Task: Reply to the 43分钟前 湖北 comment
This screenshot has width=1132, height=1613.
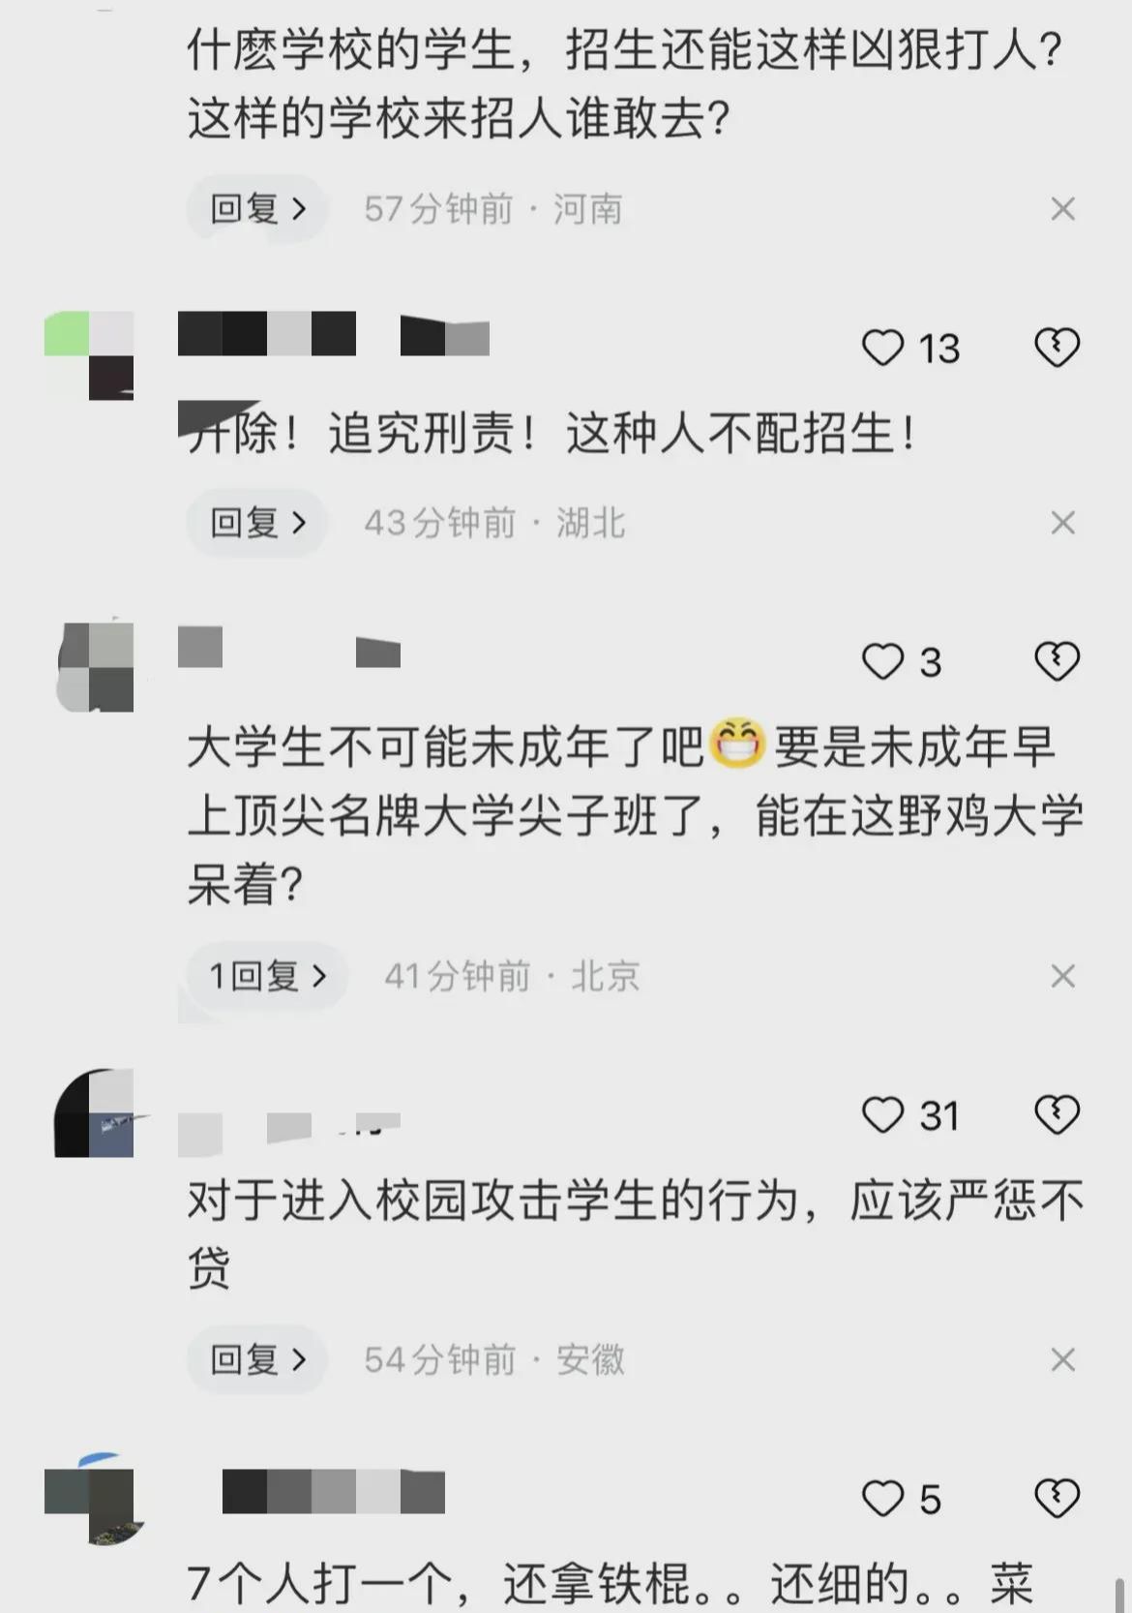Action: pos(257,523)
